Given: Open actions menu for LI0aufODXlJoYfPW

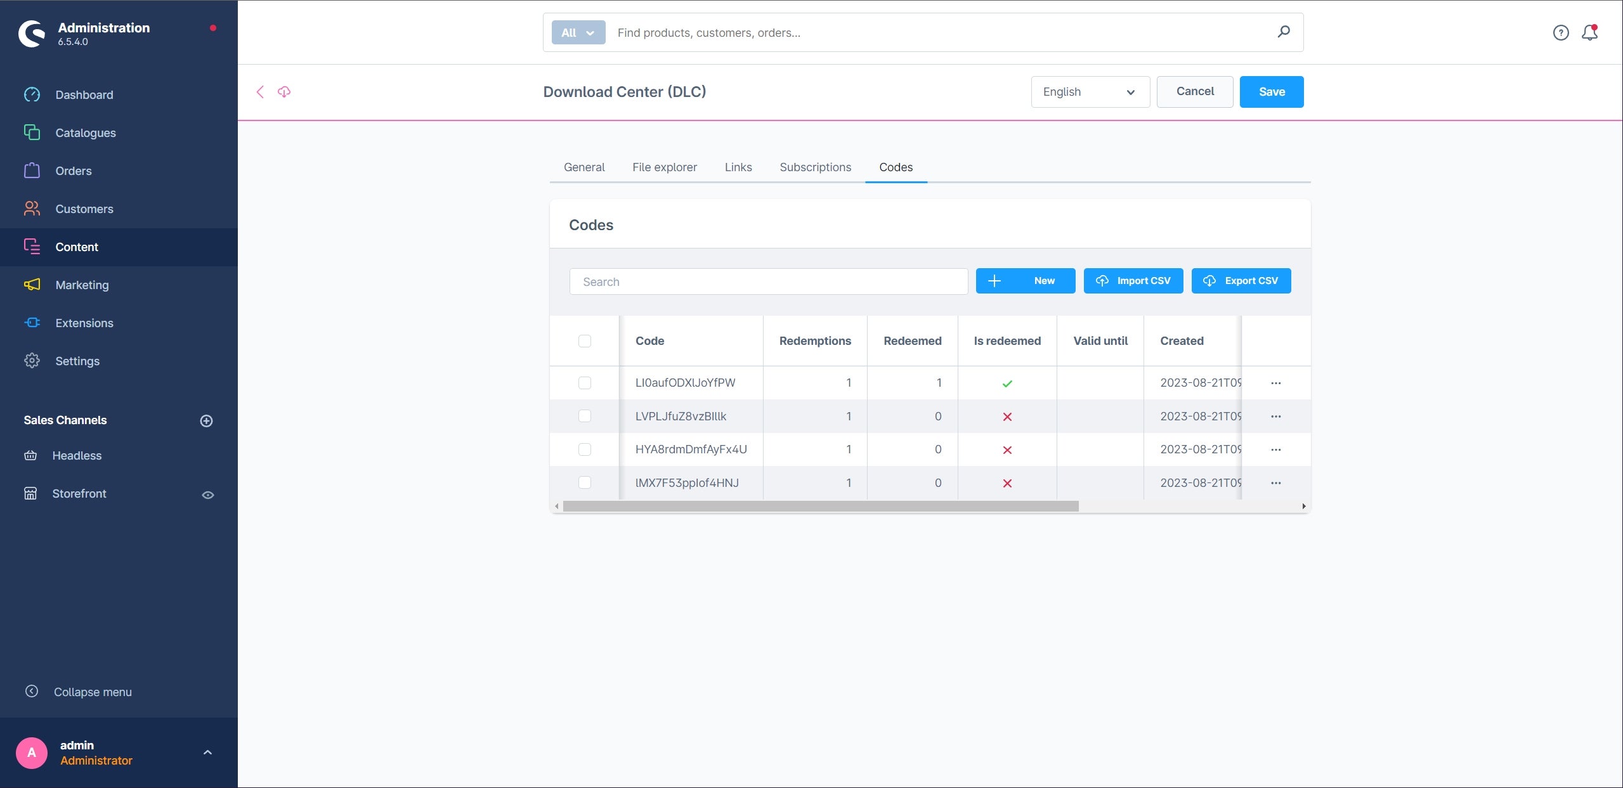Looking at the screenshot, I should point(1275,383).
